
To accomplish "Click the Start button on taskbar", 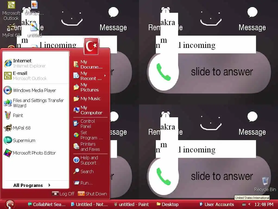I will point(10,204).
